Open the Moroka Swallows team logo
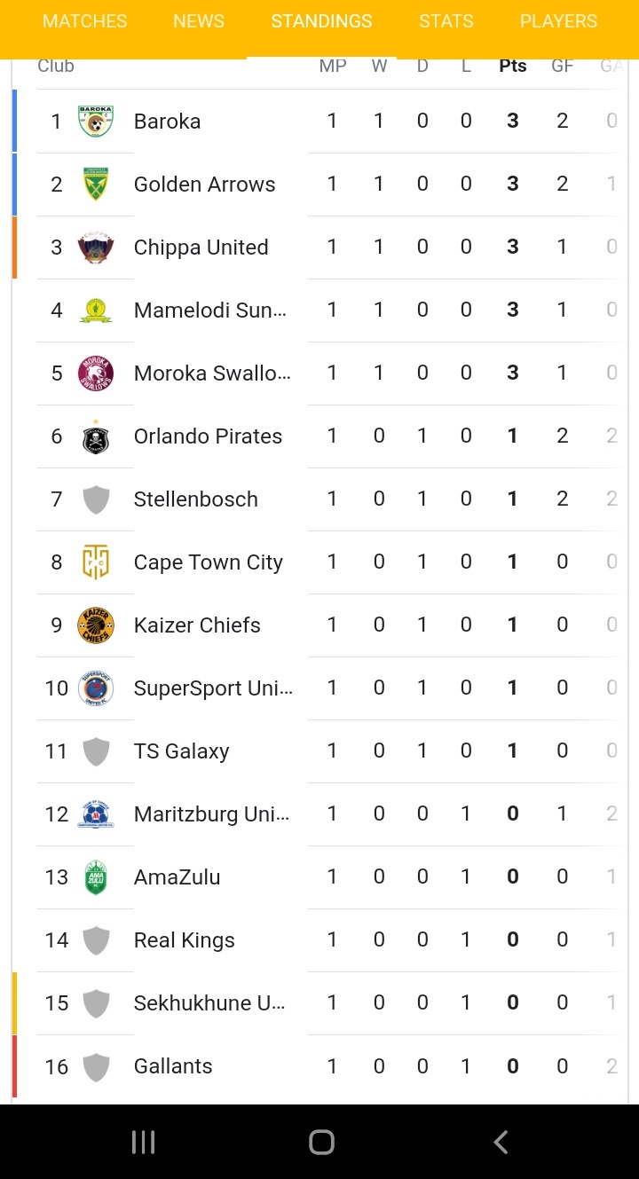This screenshot has width=639, height=1179. [x=96, y=373]
